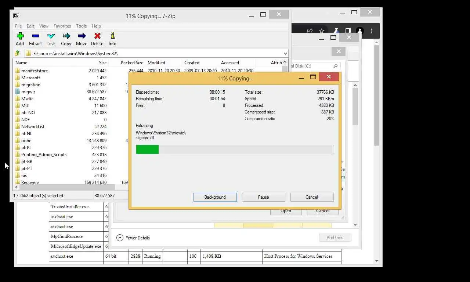Select the MicrosoftEdgeUpdate.exe table cell

[76, 246]
